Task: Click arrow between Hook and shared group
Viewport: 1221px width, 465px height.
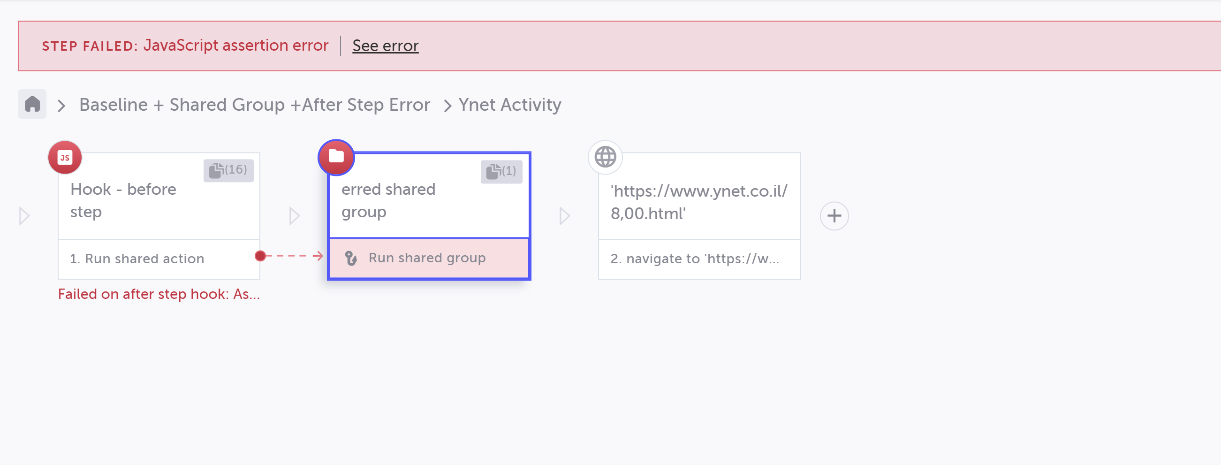Action: [295, 216]
